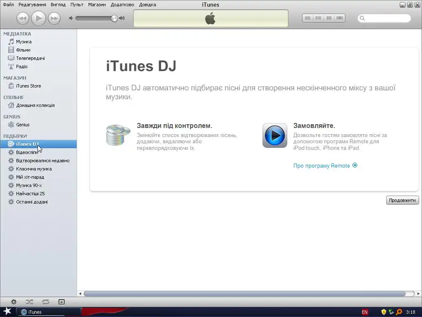Skip ahead with the fast-forward button

click(54, 18)
